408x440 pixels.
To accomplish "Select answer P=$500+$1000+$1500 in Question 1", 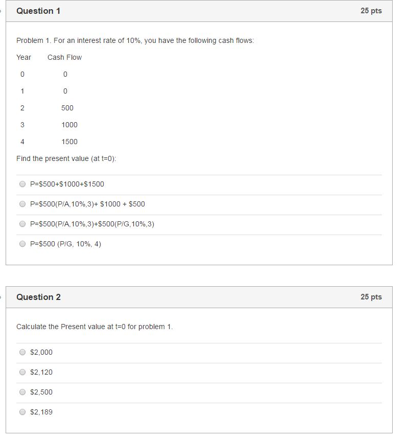I will coord(22,184).
